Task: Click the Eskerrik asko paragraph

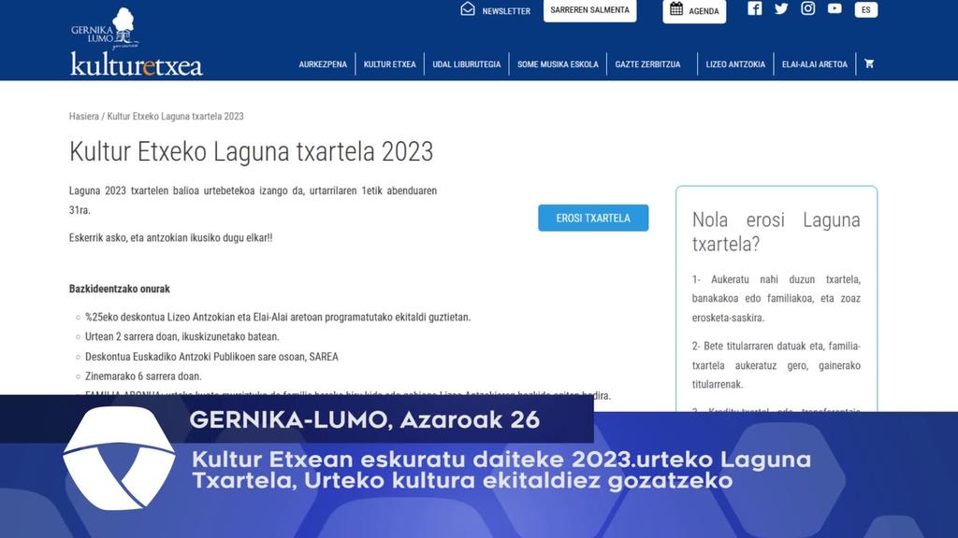Action: (x=170, y=238)
